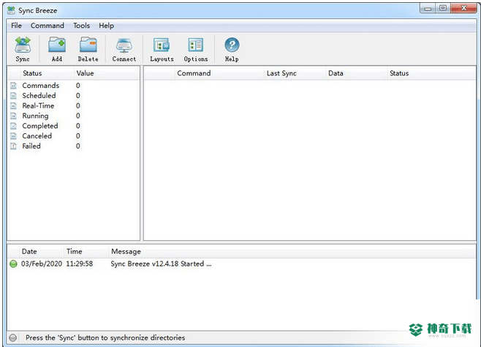Viewport: 481px width, 347px height.
Task: Click the Real-Time row icon
Action: pos(13,106)
